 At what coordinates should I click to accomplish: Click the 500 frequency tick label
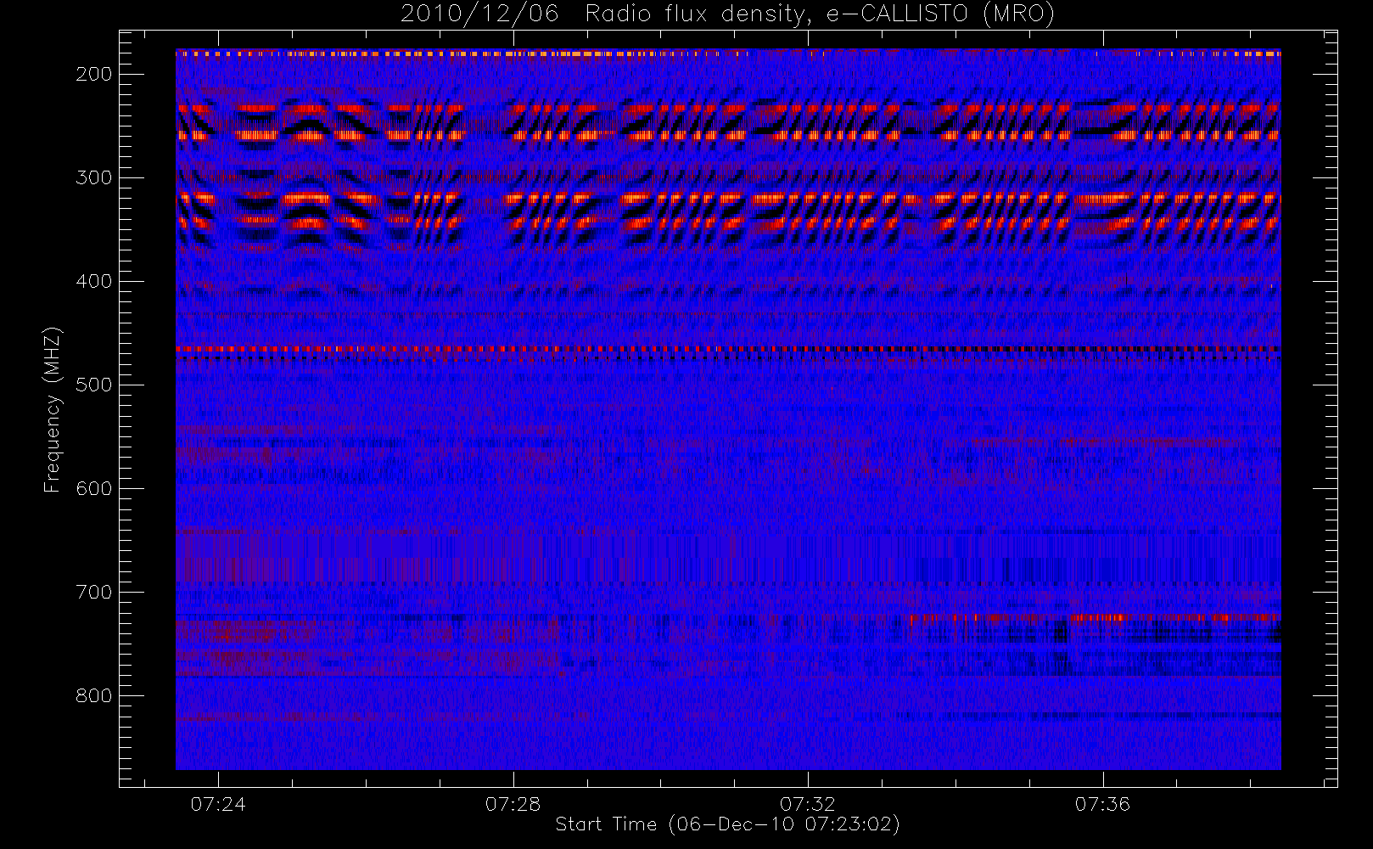tap(94, 385)
